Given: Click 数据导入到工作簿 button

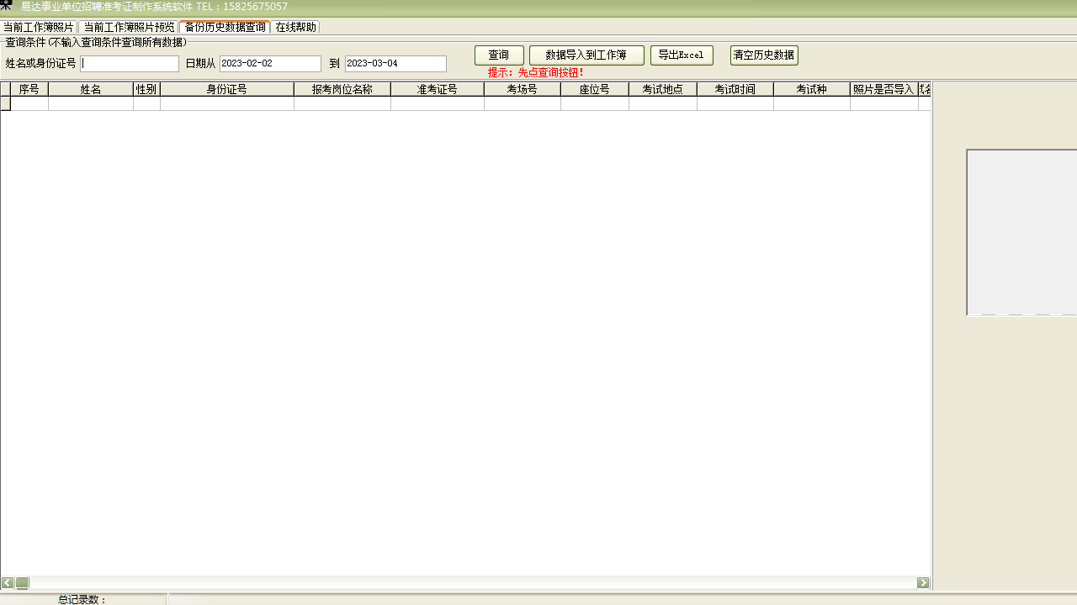Looking at the screenshot, I should [586, 55].
